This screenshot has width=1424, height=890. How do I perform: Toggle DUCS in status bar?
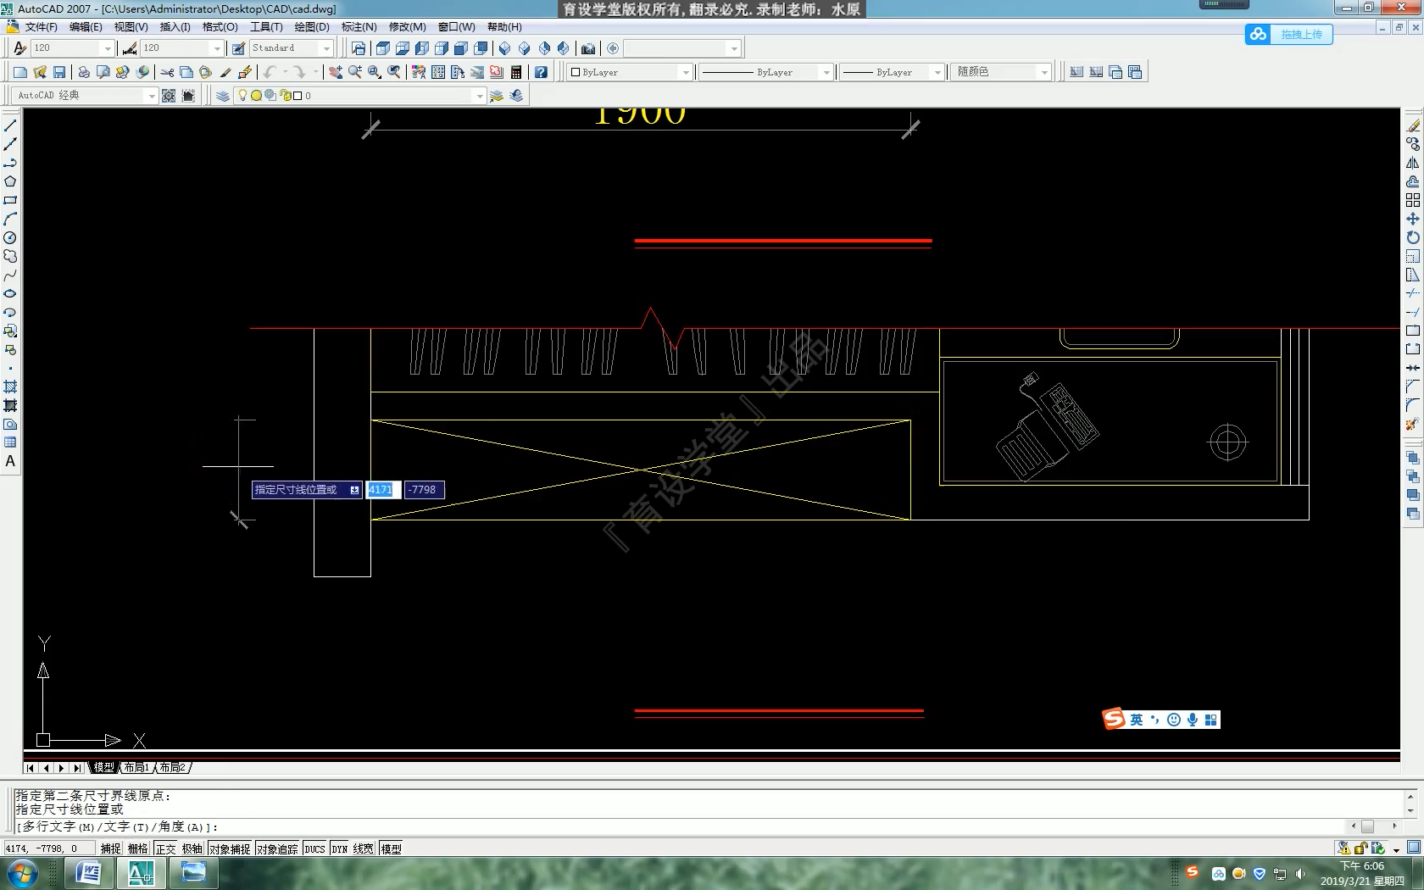315,848
